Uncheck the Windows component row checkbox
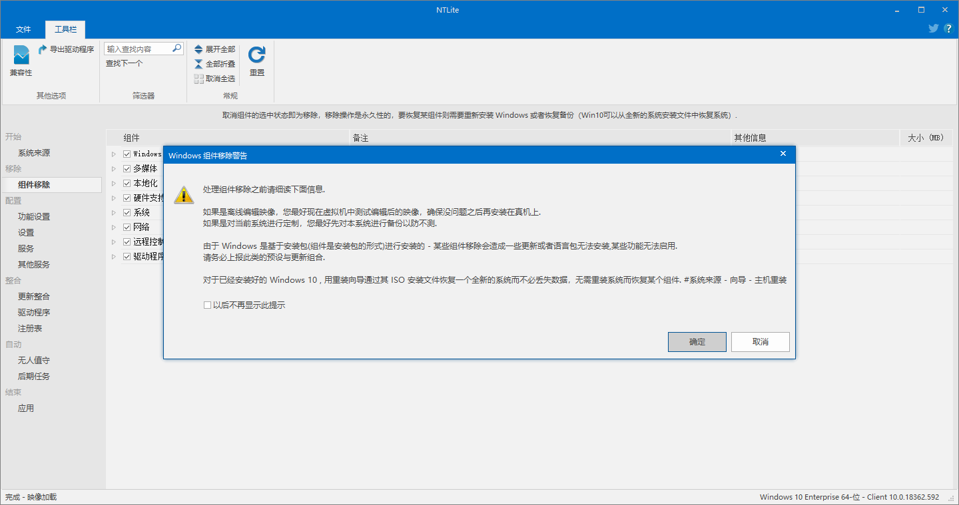This screenshot has width=959, height=505. tap(127, 154)
